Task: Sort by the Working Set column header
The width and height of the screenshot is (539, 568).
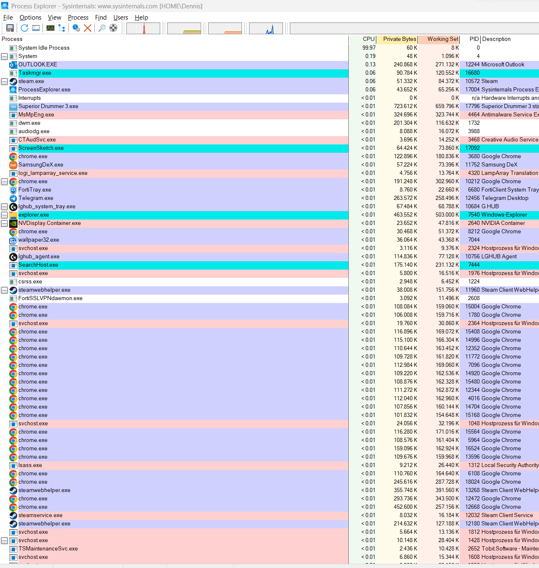Action: pyautogui.click(x=438, y=39)
